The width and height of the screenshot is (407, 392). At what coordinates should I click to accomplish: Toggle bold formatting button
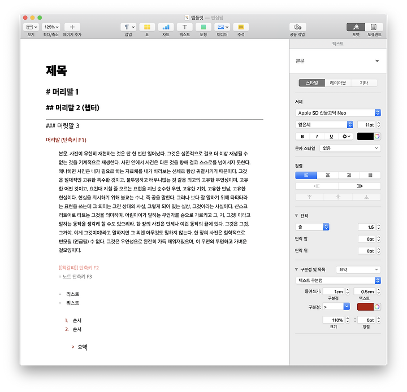click(302, 137)
